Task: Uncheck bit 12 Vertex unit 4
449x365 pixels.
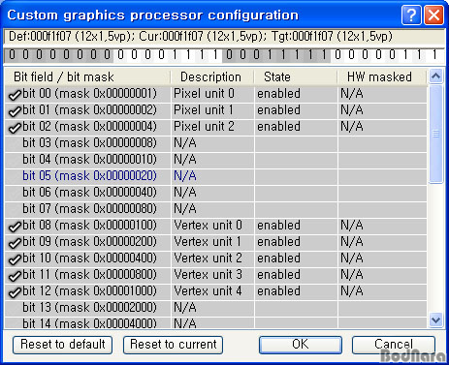Action: pos(15,292)
